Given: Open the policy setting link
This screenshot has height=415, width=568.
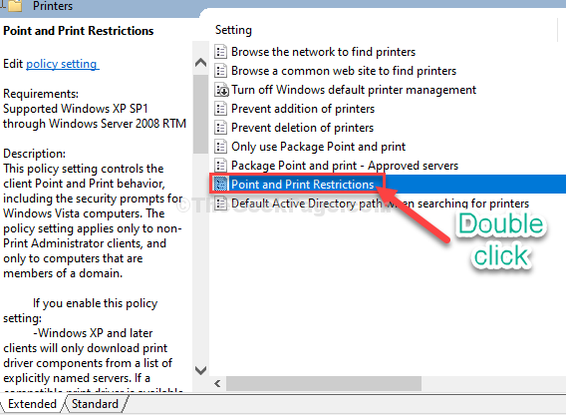Looking at the screenshot, I should 62,64.
